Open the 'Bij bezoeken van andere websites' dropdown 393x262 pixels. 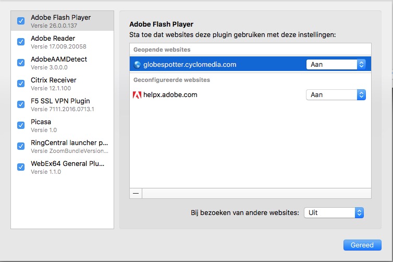tap(334, 213)
